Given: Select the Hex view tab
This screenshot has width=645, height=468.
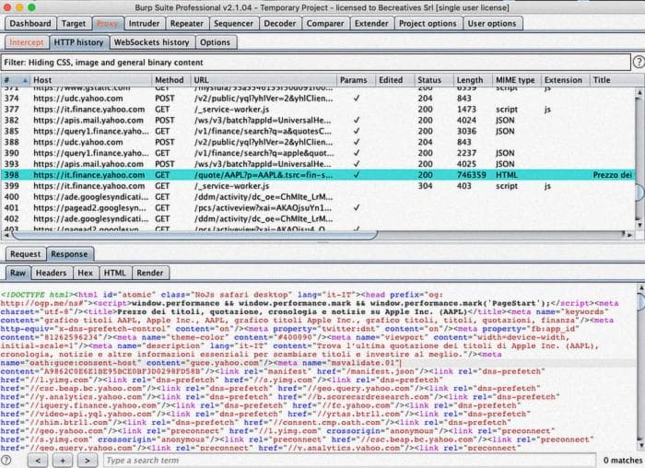Looking at the screenshot, I should tap(85, 273).
